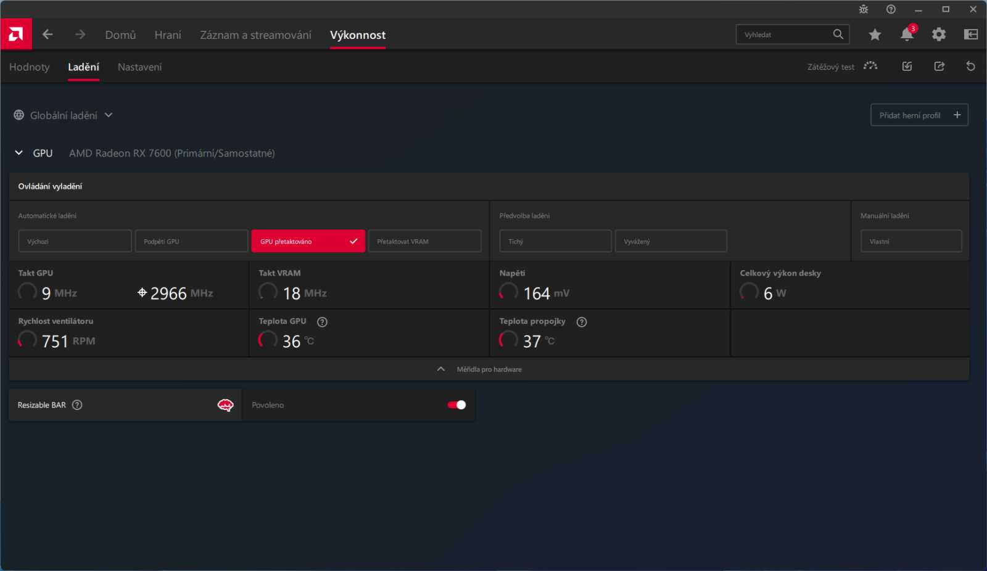This screenshot has height=571, width=987.
Task: Click the 164 mV voltage value
Action: (x=547, y=294)
